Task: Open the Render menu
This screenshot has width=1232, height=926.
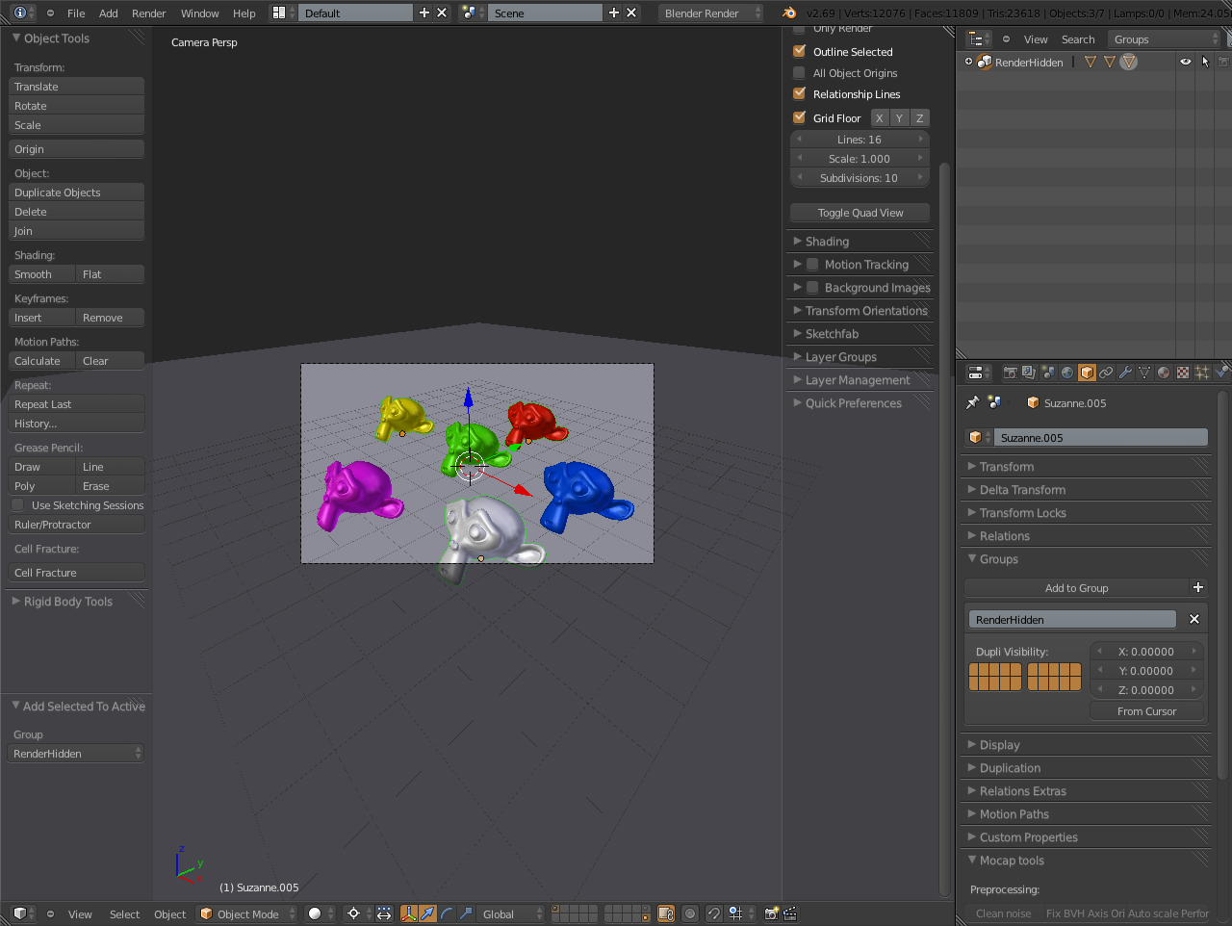Action: 148,13
